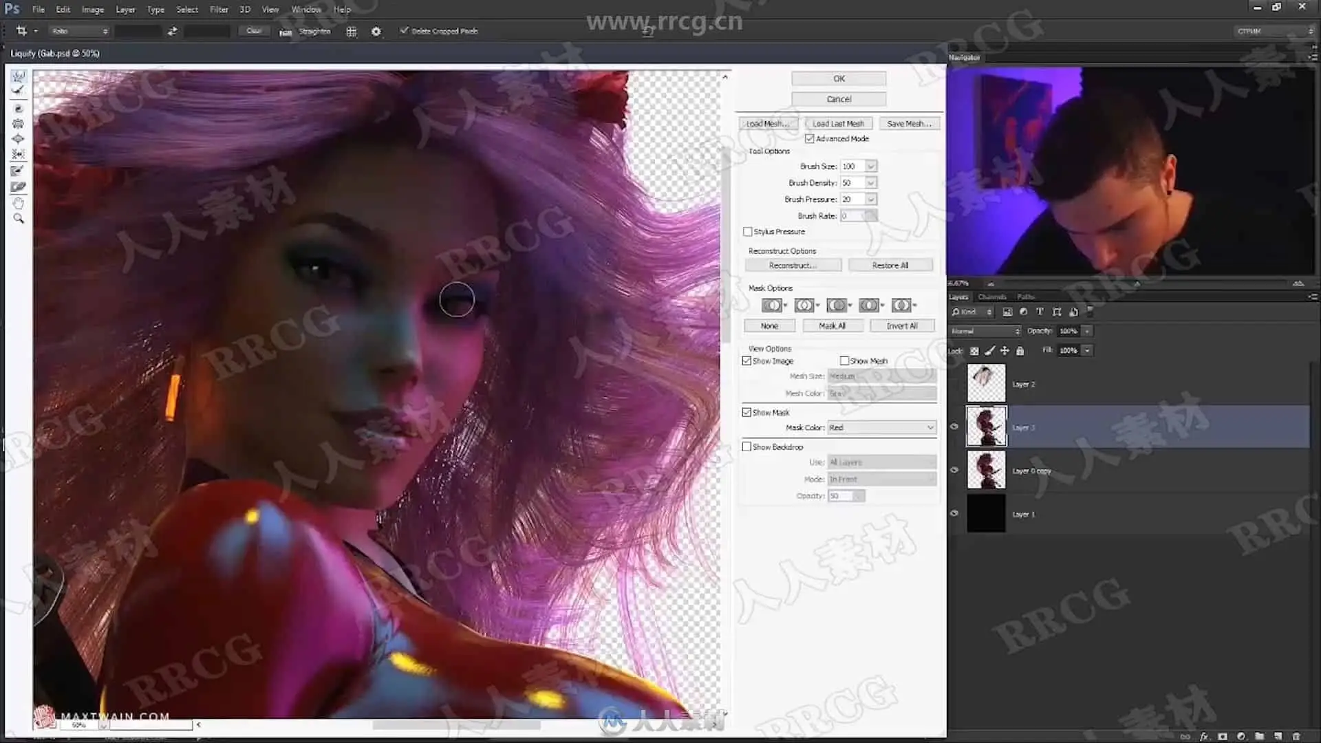Select the Zoom tool in Liquify
This screenshot has height=743, width=1321.
19,219
